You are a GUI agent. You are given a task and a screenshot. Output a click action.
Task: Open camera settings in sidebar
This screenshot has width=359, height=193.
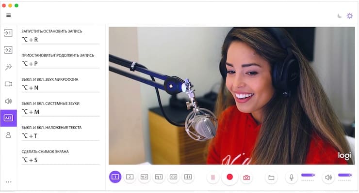(x=8, y=84)
